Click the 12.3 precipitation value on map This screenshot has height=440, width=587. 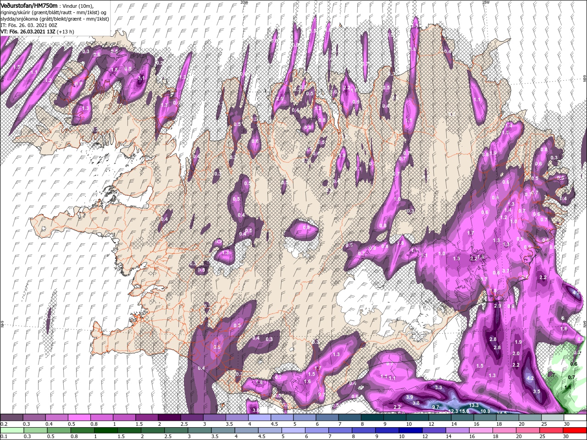pyautogui.click(x=454, y=411)
